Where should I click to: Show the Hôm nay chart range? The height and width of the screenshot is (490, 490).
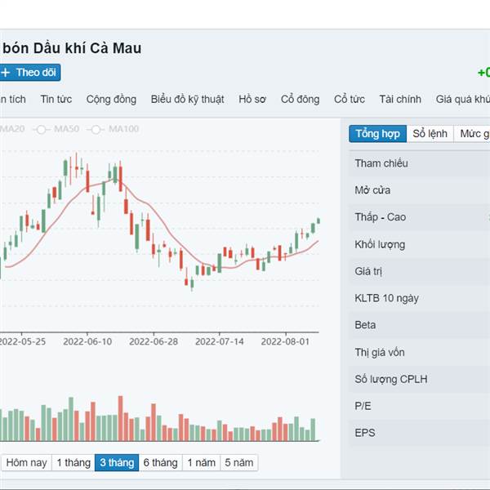pyautogui.click(x=26, y=462)
